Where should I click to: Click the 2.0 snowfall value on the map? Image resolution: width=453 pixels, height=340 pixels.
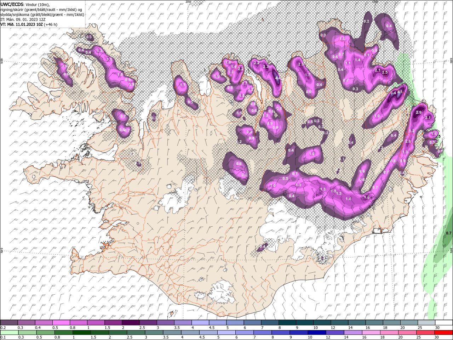click(x=408, y=142)
